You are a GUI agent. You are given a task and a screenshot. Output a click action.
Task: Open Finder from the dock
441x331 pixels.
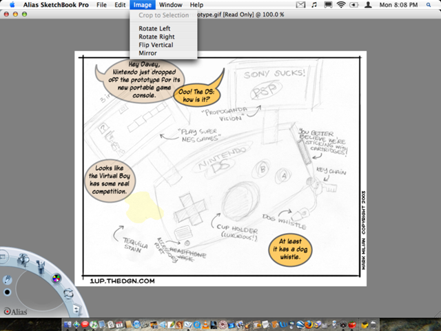click(x=68, y=325)
